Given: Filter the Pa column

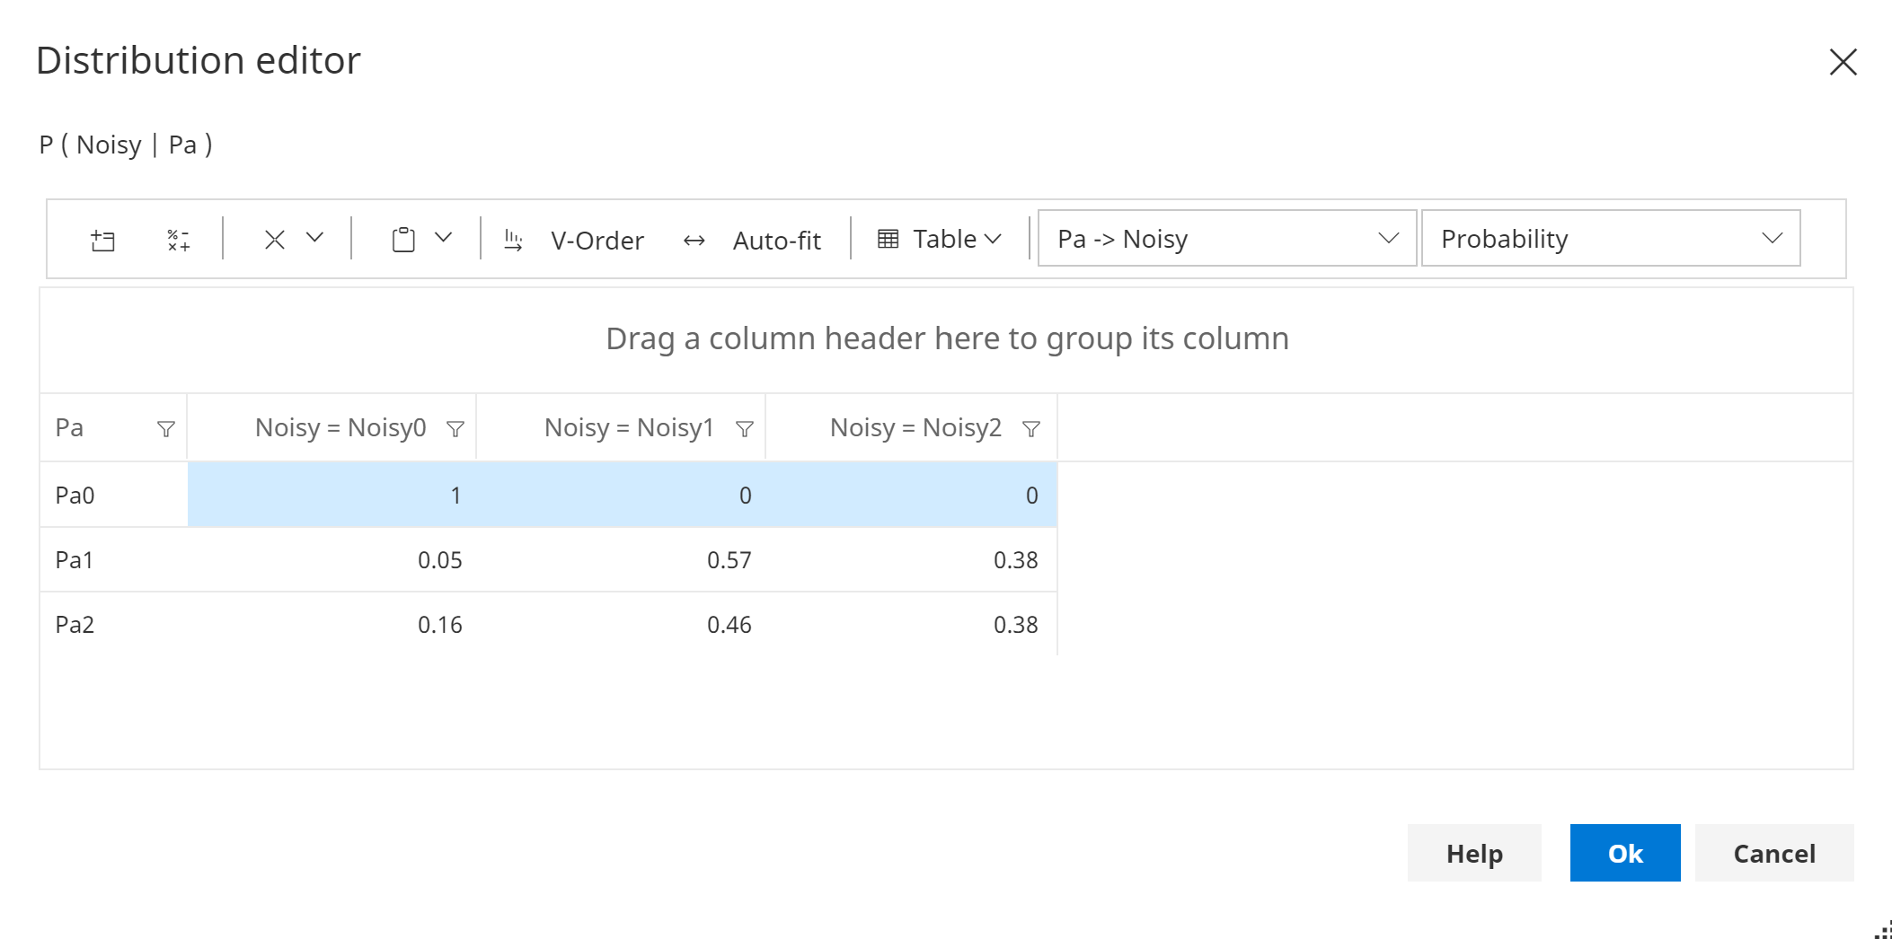Looking at the screenshot, I should 166,429.
